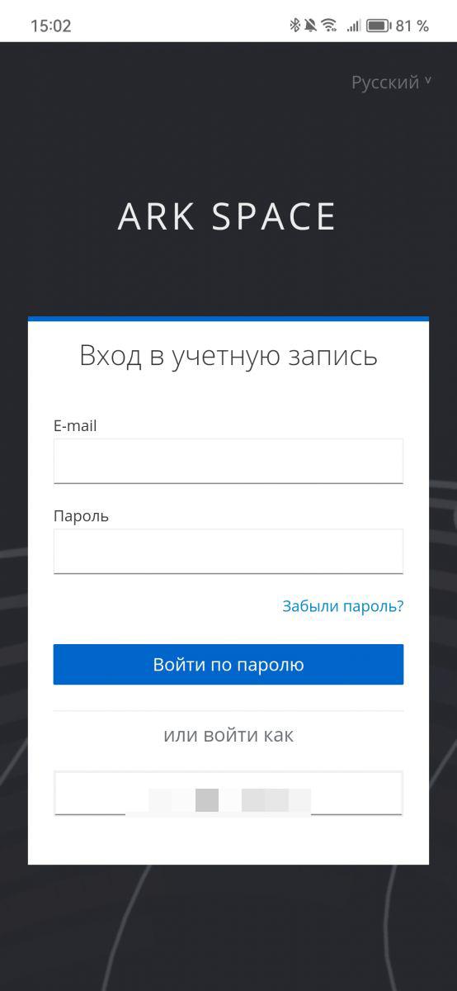Click the Пароль field label
457x991 pixels.
(x=81, y=516)
